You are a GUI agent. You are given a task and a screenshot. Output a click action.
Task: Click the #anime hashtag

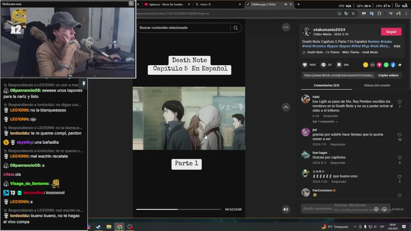(x=373, y=42)
